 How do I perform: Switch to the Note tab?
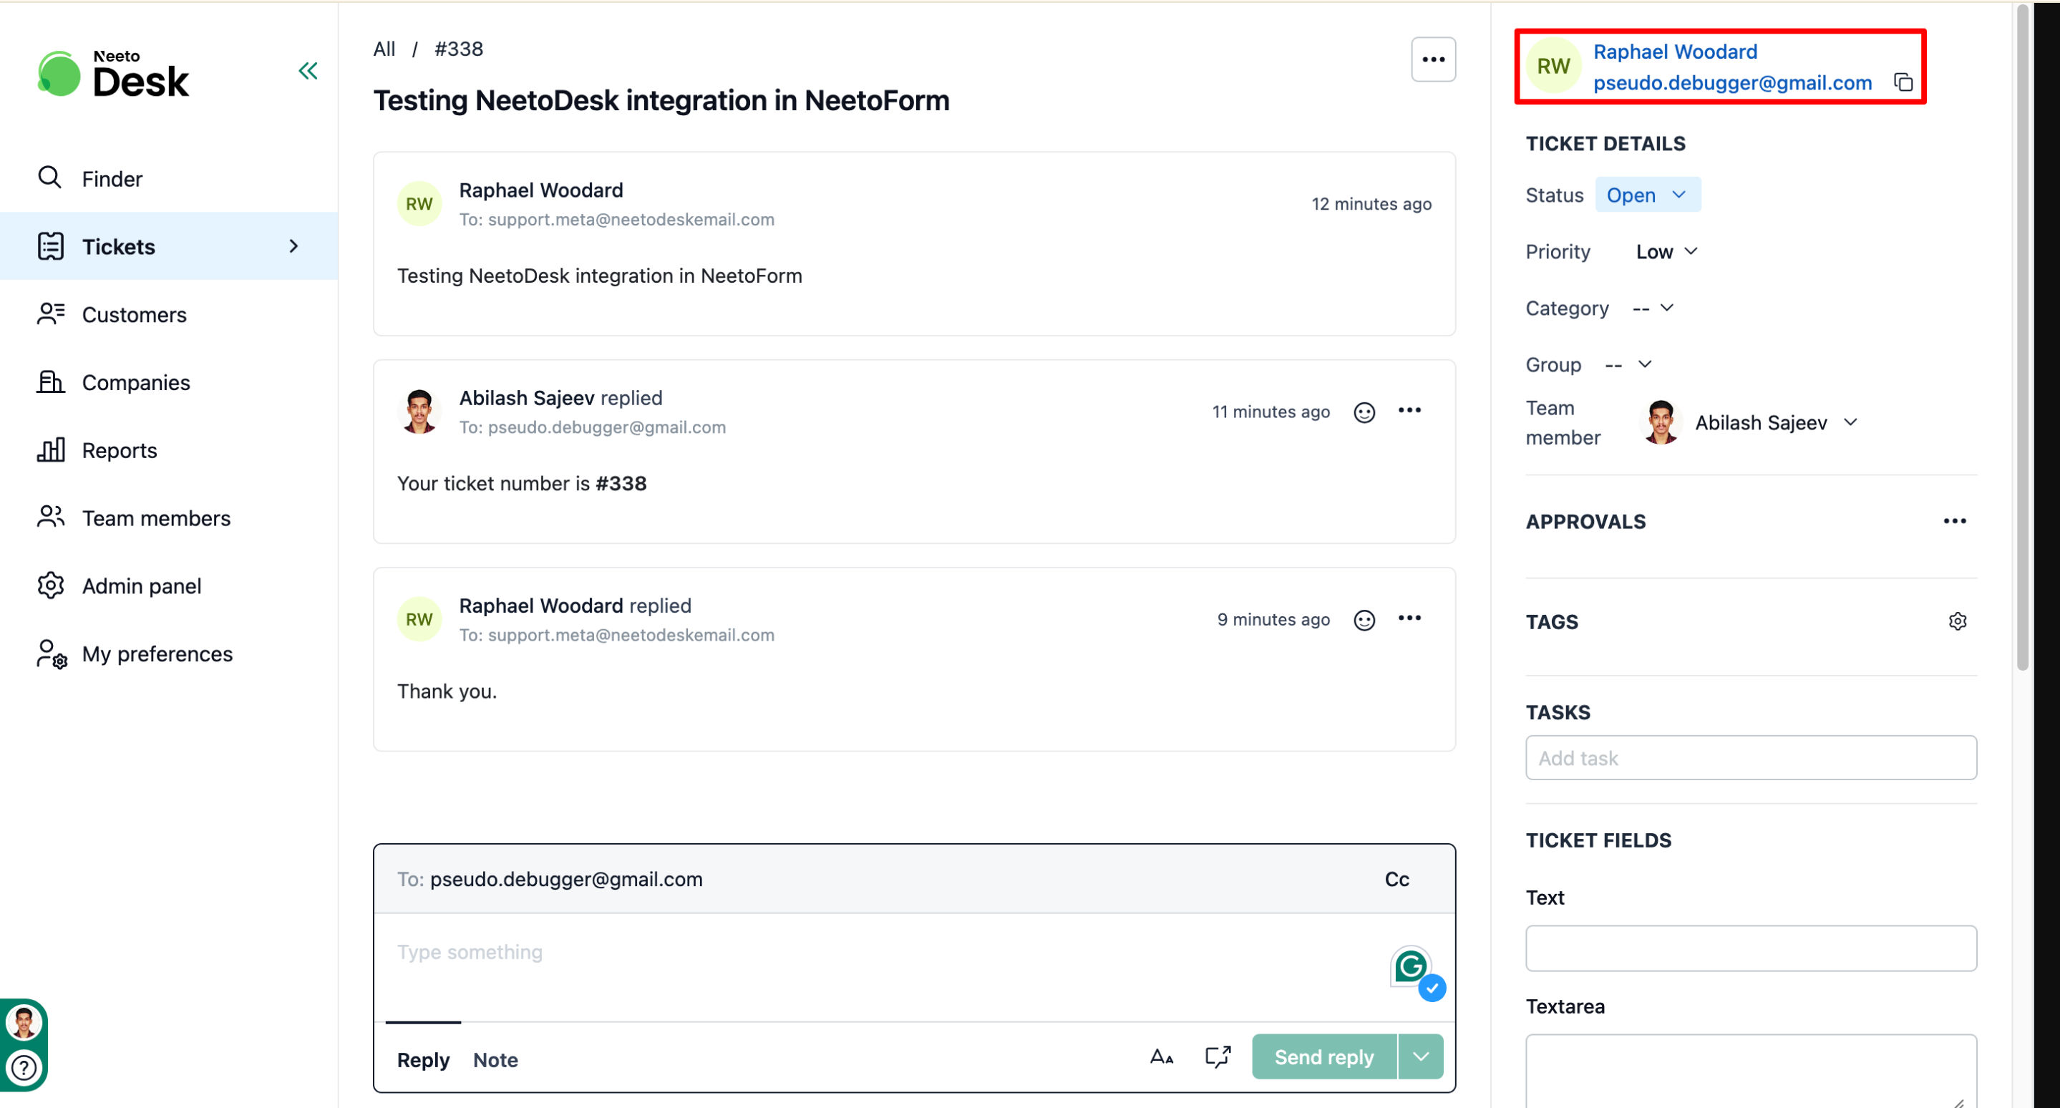coord(495,1060)
